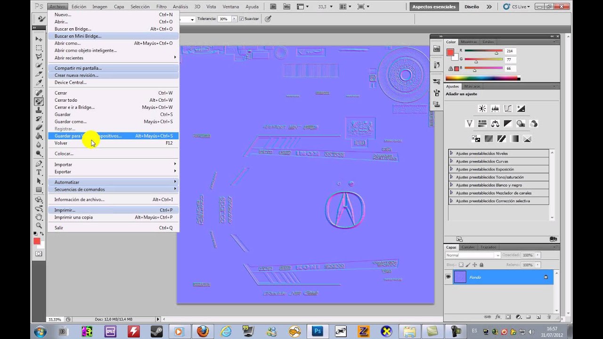Select the Horizontal Type tool

coord(39,172)
